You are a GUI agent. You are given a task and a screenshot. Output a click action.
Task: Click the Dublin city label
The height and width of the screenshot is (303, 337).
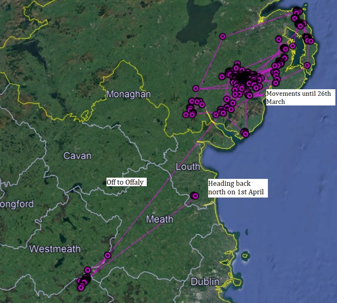205,282
